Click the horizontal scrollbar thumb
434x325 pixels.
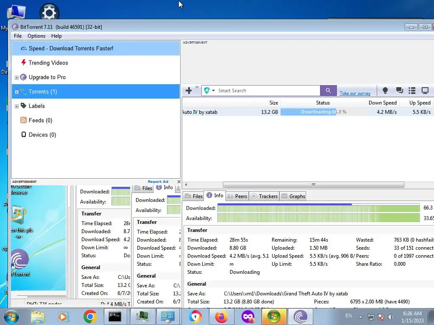point(313,185)
